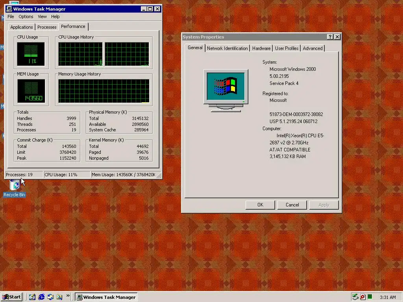Click the 'Processes: 19' status bar entry
Viewport: 403px width, 302px height.
(24, 175)
